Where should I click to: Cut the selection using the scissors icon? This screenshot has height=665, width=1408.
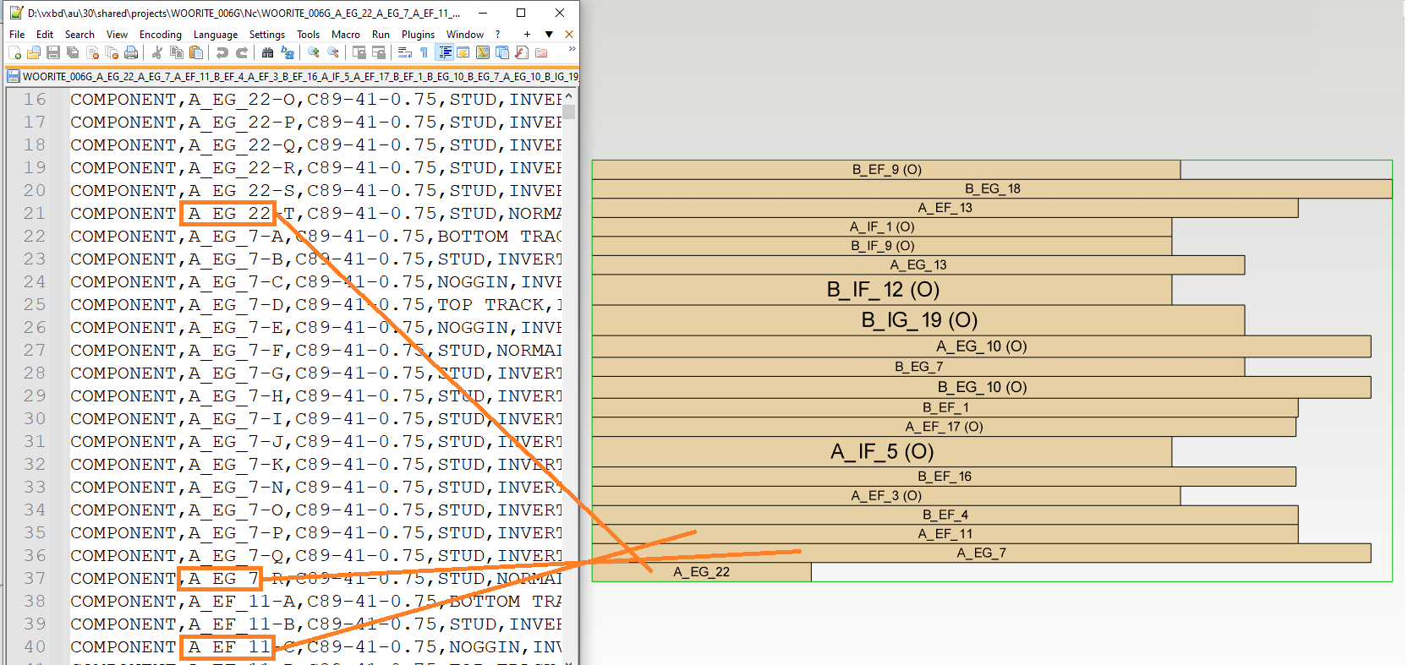[x=156, y=53]
